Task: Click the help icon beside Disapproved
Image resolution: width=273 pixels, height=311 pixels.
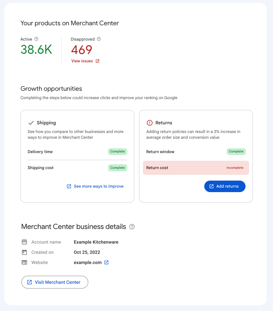Action: [98, 39]
